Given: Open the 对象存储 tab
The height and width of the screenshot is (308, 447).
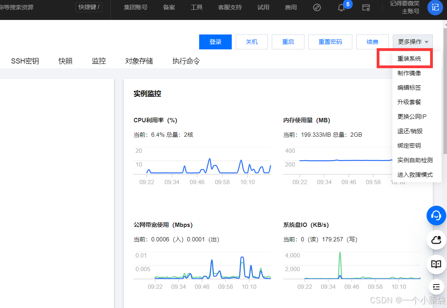Looking at the screenshot, I should tap(139, 61).
